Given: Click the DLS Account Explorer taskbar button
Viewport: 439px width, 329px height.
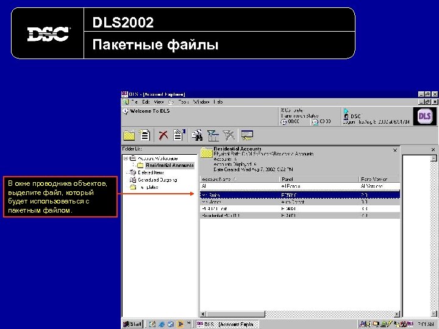Looking at the screenshot, I should (227, 324).
